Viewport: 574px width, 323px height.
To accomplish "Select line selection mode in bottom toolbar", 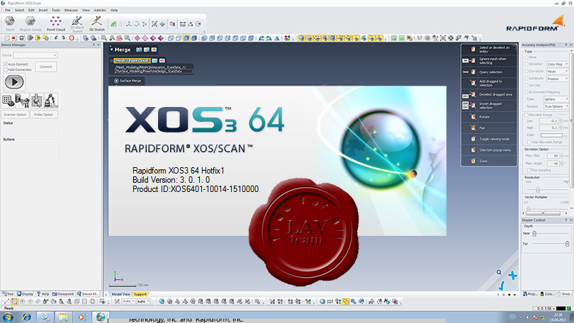I will pos(6,302).
